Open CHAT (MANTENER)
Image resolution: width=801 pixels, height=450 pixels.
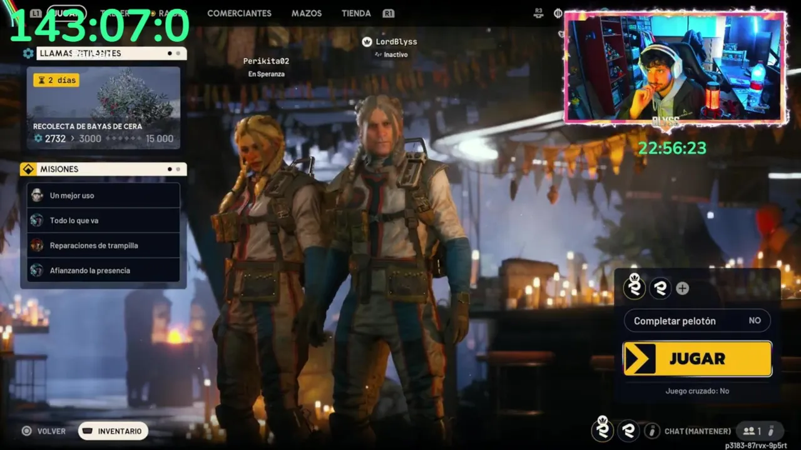point(697,431)
